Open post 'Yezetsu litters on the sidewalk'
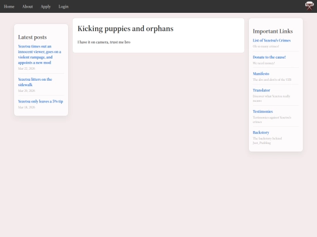The image size is (317, 237). pos(35,82)
